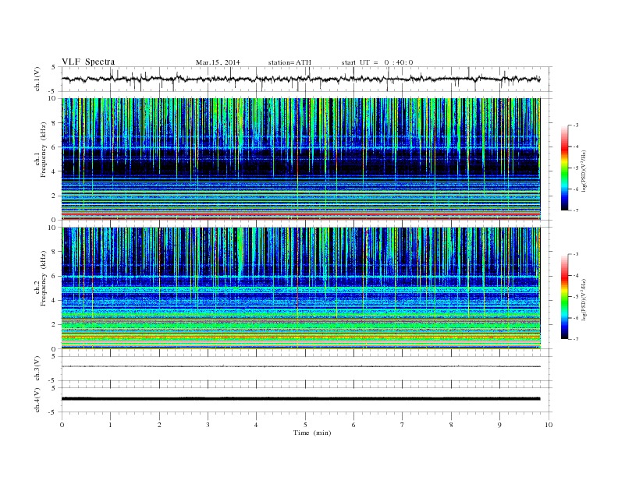Click the ch.2 colorbar log(PSD) label

(x=584, y=299)
